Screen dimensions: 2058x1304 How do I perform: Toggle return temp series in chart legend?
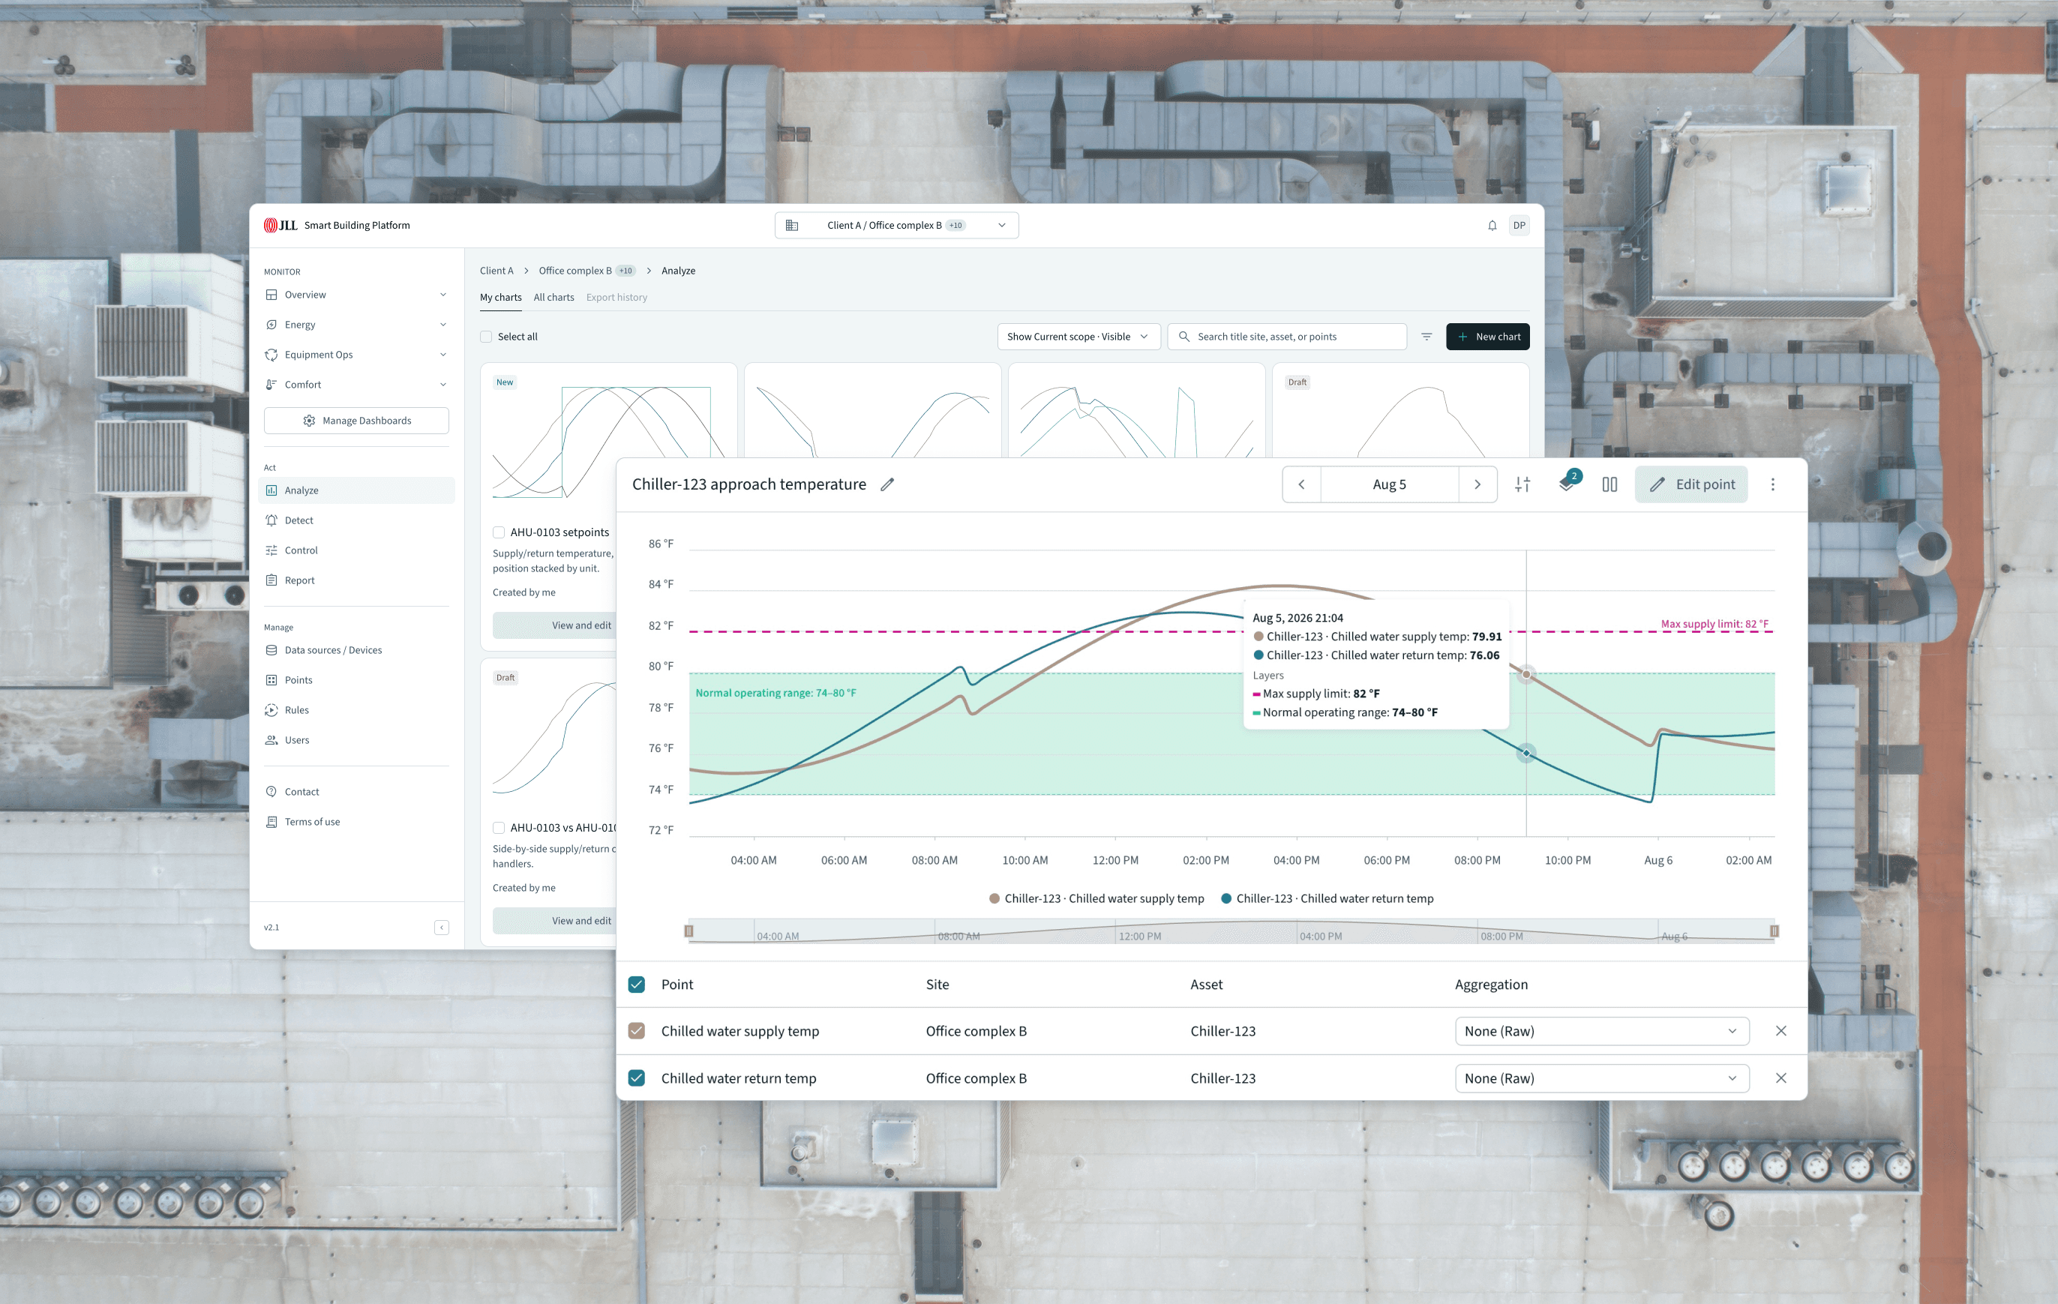click(x=1327, y=898)
